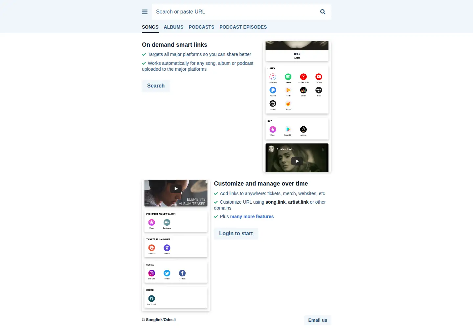Click the YouTube icon in Listen

tap(319, 77)
